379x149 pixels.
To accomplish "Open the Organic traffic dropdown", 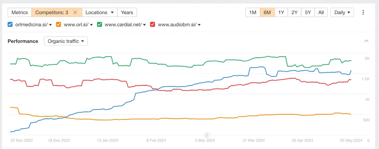I will (66, 41).
